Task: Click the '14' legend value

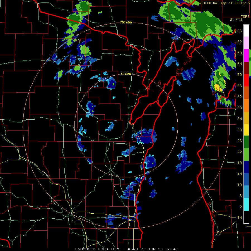Action: (x=240, y=174)
